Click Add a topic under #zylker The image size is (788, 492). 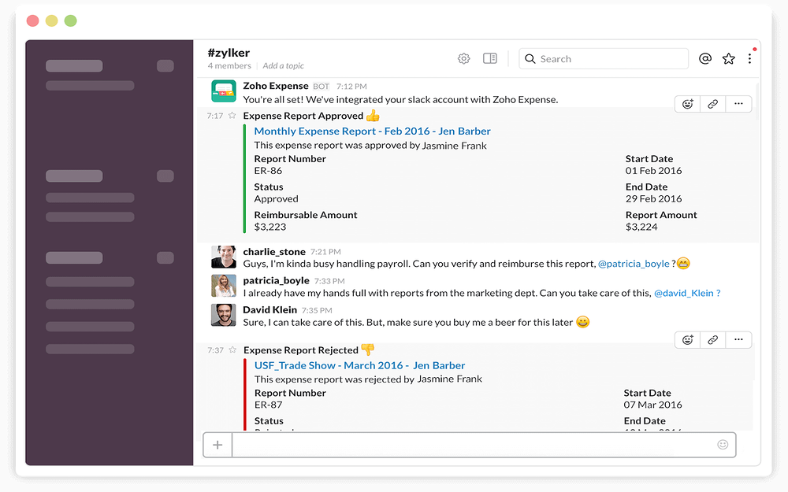(283, 66)
